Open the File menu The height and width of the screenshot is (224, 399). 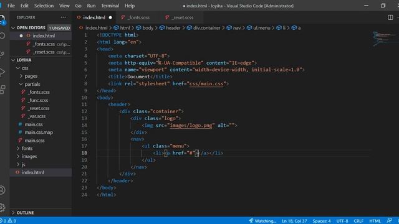tap(11, 6)
